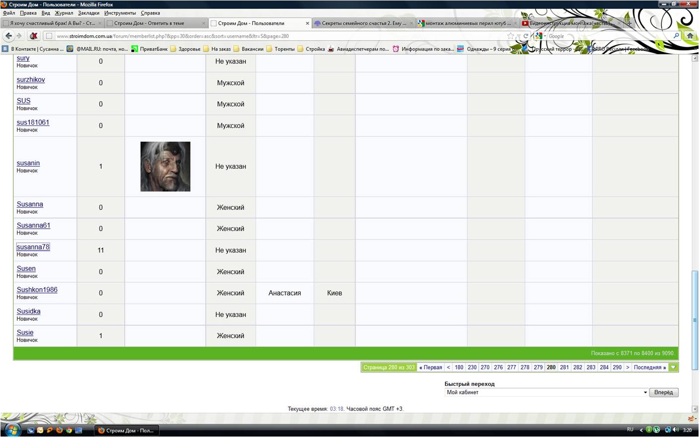The image size is (699, 437).
Task: Open the susanin user profile link
Action: tap(28, 163)
